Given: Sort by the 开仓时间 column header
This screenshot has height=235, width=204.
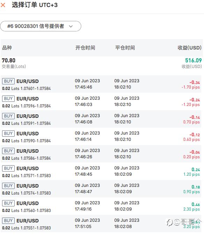Looking at the screenshot, I should click(x=85, y=48).
